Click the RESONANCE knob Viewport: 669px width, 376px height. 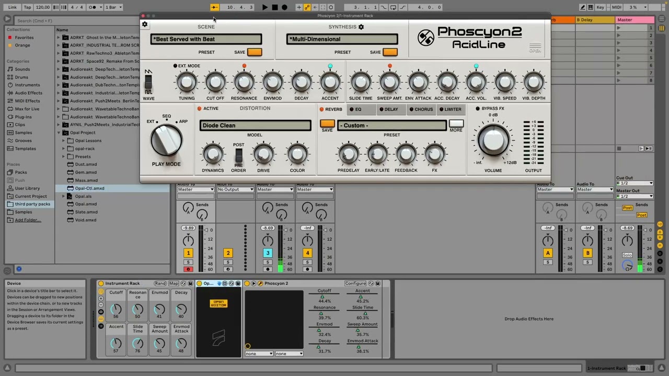click(244, 82)
